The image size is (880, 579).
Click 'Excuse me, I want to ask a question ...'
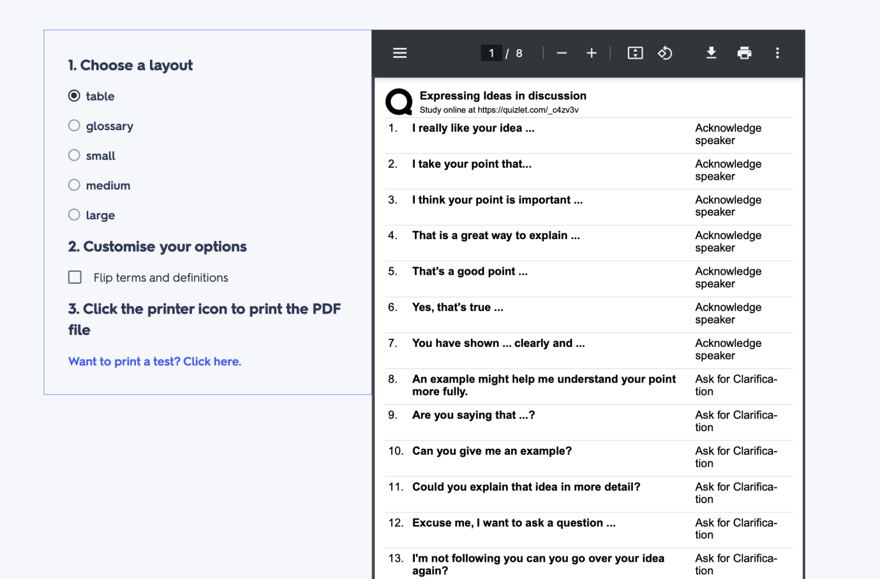click(514, 523)
